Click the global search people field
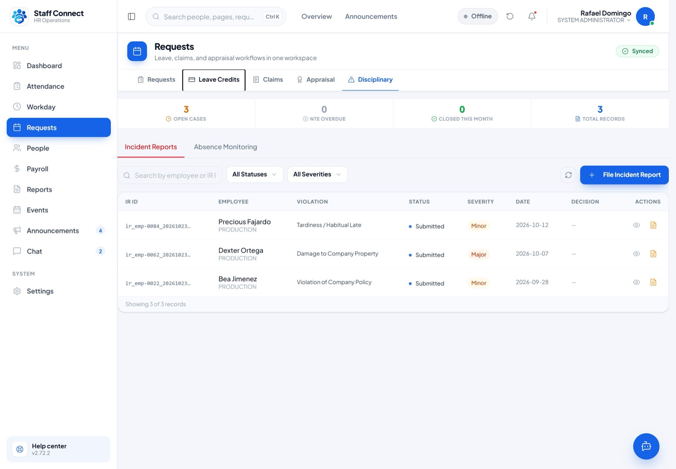Image resolution: width=676 pixels, height=469 pixels. [x=216, y=16]
